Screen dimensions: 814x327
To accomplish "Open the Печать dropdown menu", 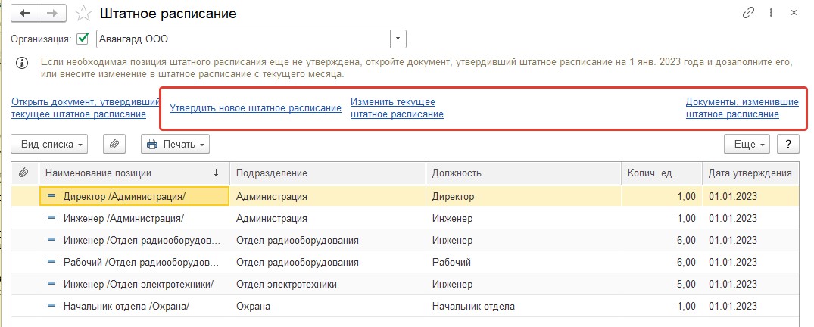I will click(175, 144).
